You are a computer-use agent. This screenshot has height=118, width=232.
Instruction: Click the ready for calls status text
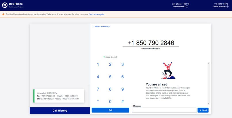111,57
